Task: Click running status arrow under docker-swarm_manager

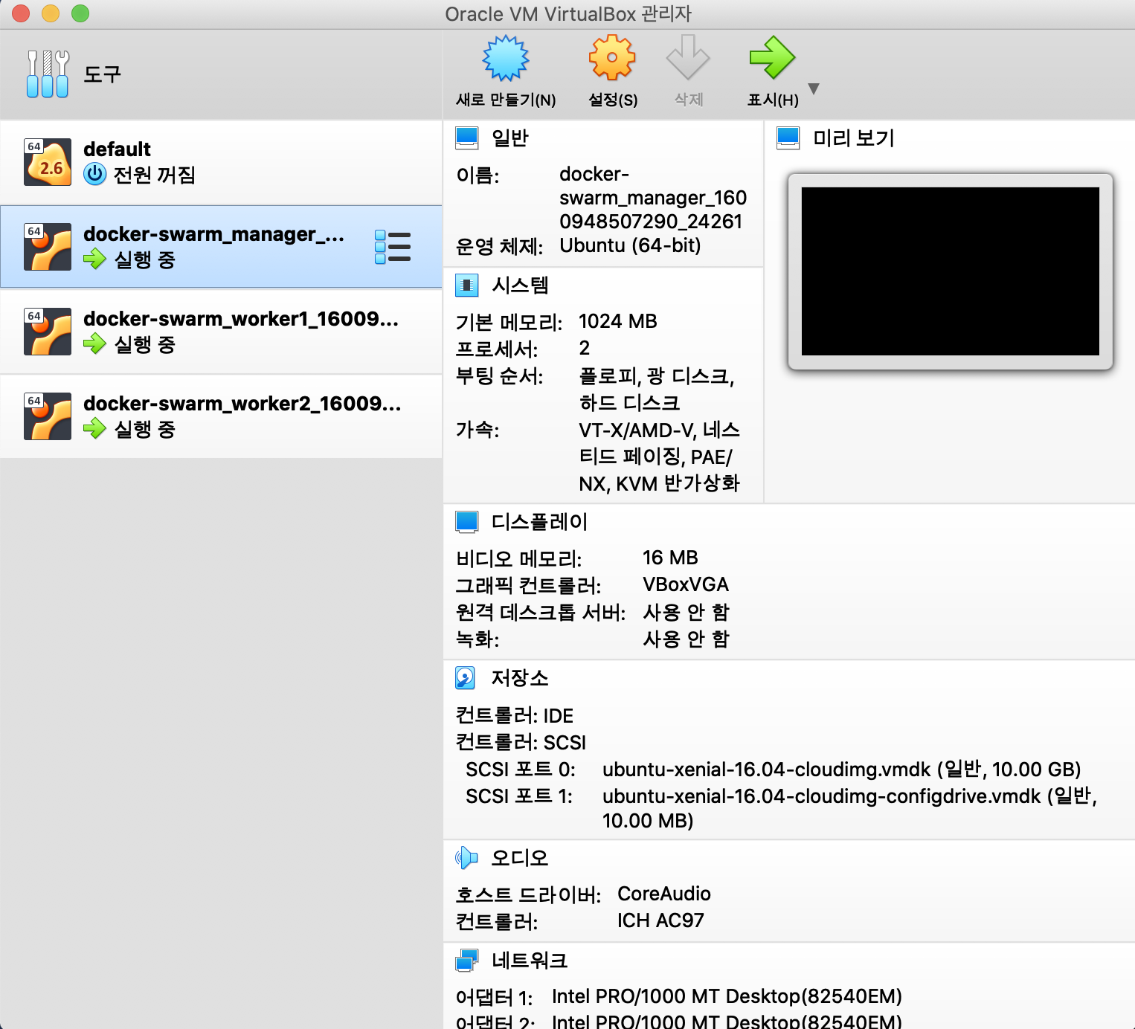Action: coord(94,259)
